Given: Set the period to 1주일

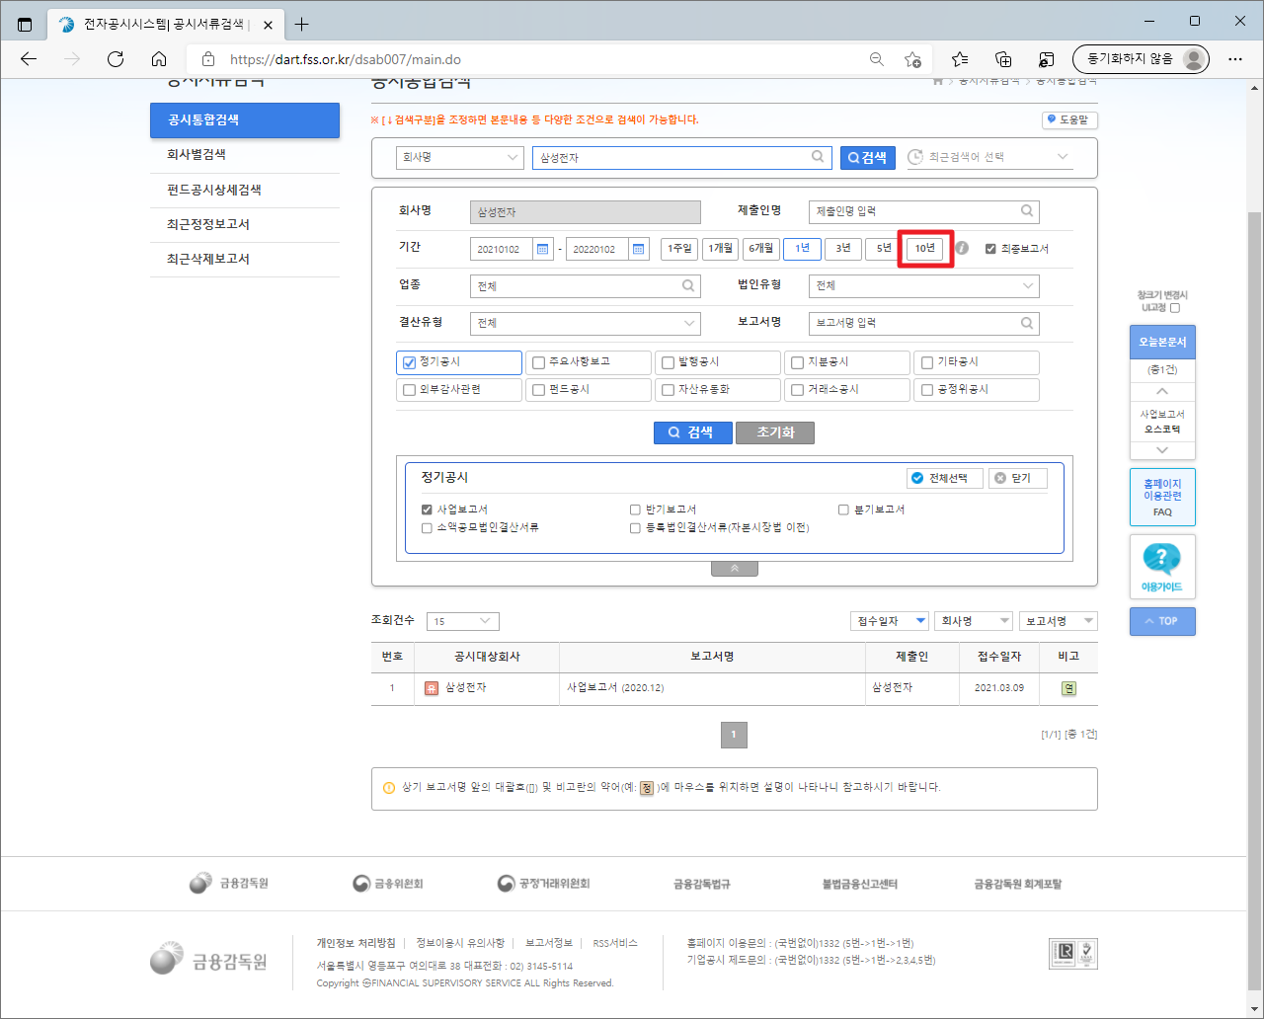Looking at the screenshot, I should coord(679,248).
